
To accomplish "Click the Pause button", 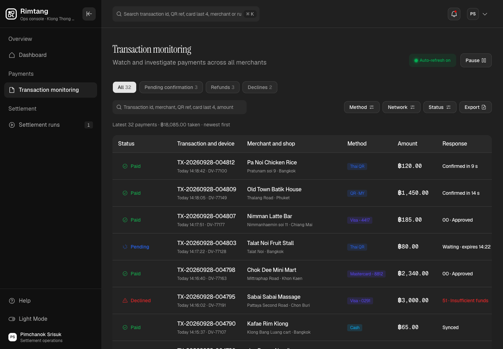I will (476, 60).
